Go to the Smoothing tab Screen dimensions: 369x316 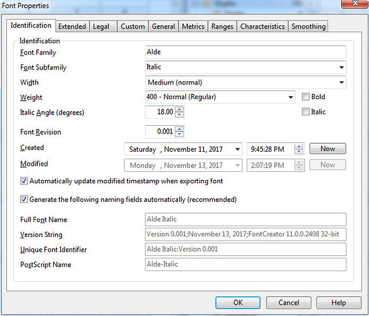coord(308,27)
